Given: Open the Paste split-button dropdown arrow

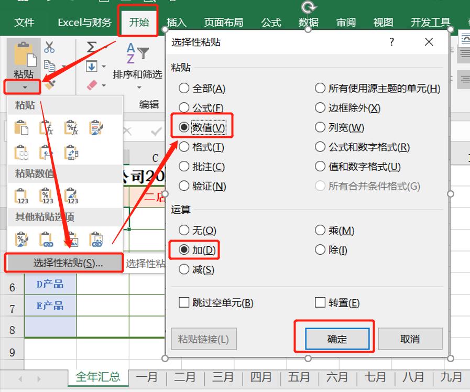Looking at the screenshot, I should tap(25, 86).
